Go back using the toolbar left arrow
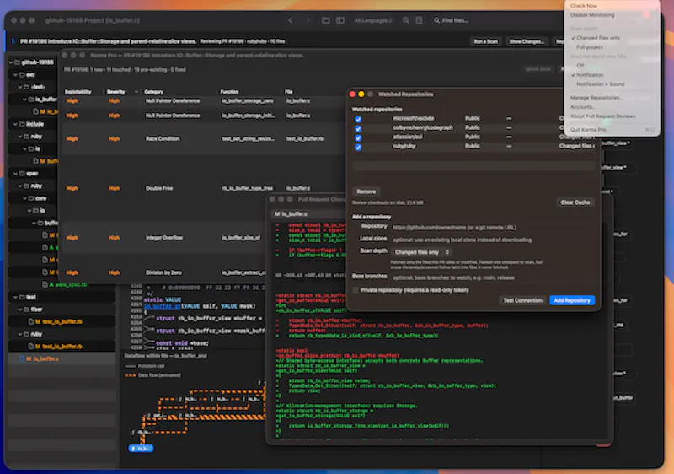This screenshot has height=474, width=674. [x=291, y=20]
